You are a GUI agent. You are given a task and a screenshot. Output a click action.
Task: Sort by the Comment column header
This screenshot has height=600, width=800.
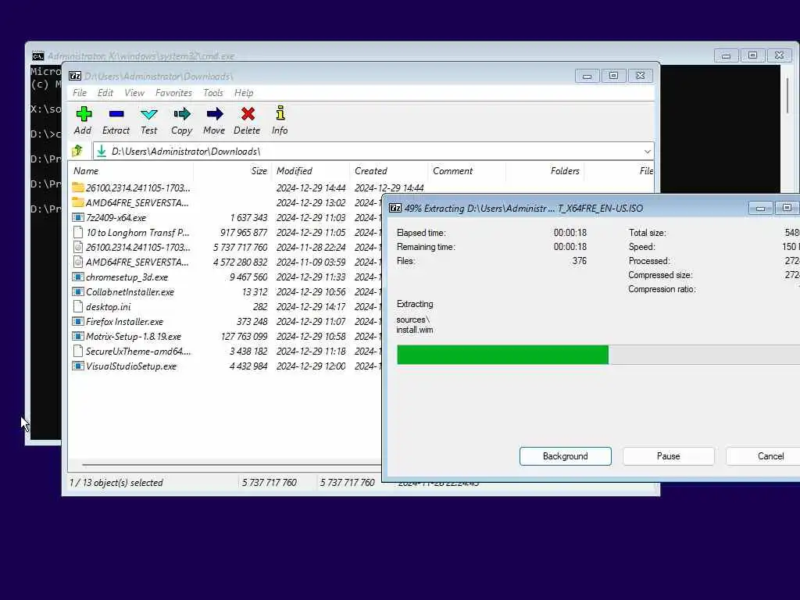coord(466,171)
